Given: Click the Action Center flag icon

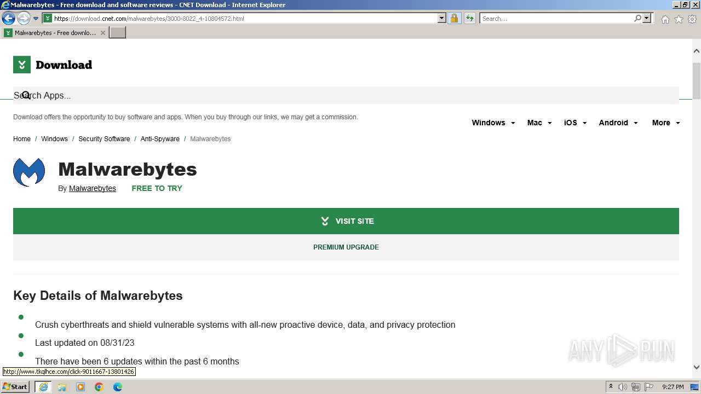Looking at the screenshot, I should coord(649,387).
